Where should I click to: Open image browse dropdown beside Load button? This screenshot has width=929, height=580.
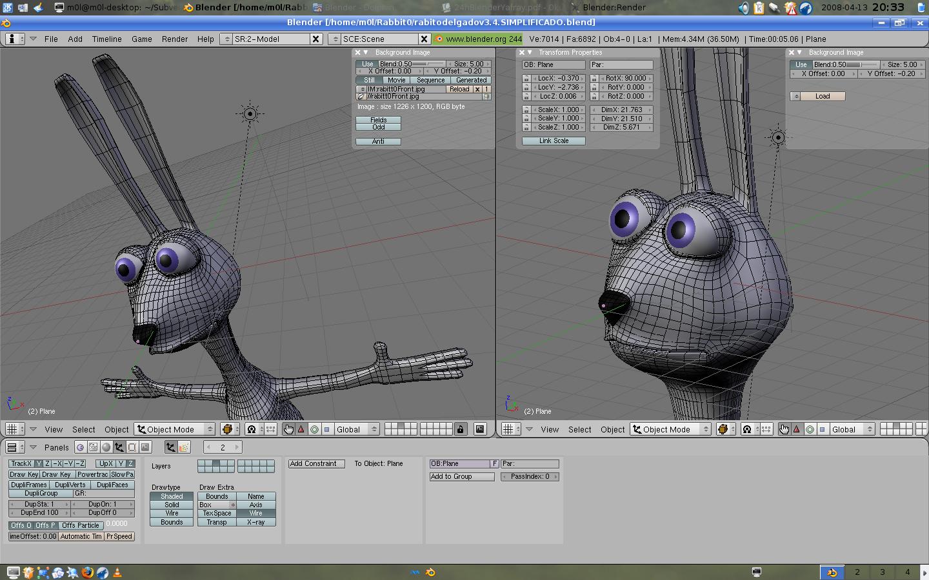[796, 97]
